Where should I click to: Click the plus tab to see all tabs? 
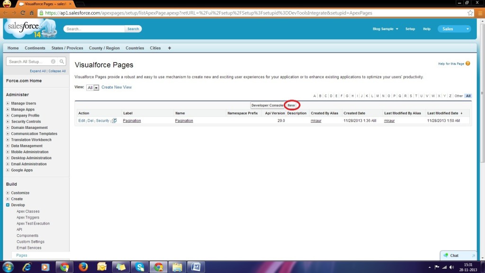click(x=170, y=48)
